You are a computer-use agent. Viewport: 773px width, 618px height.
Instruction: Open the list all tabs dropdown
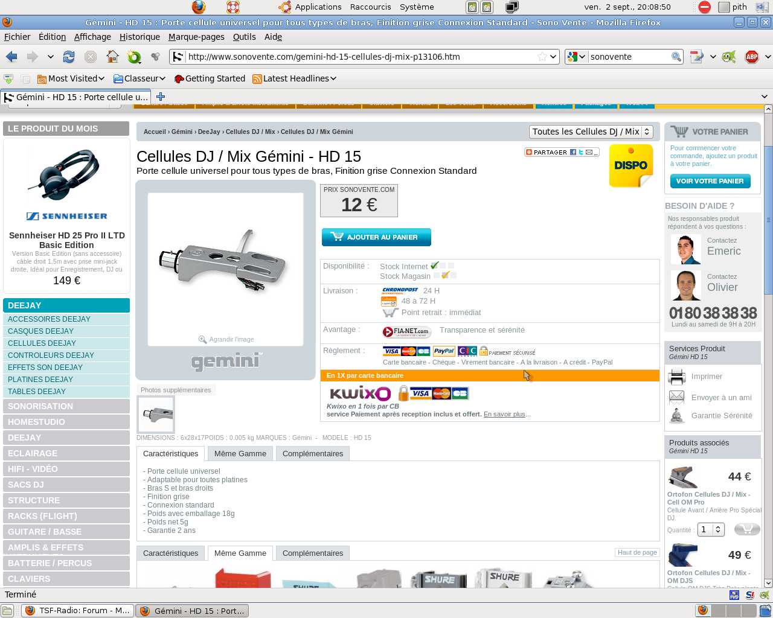(x=765, y=97)
